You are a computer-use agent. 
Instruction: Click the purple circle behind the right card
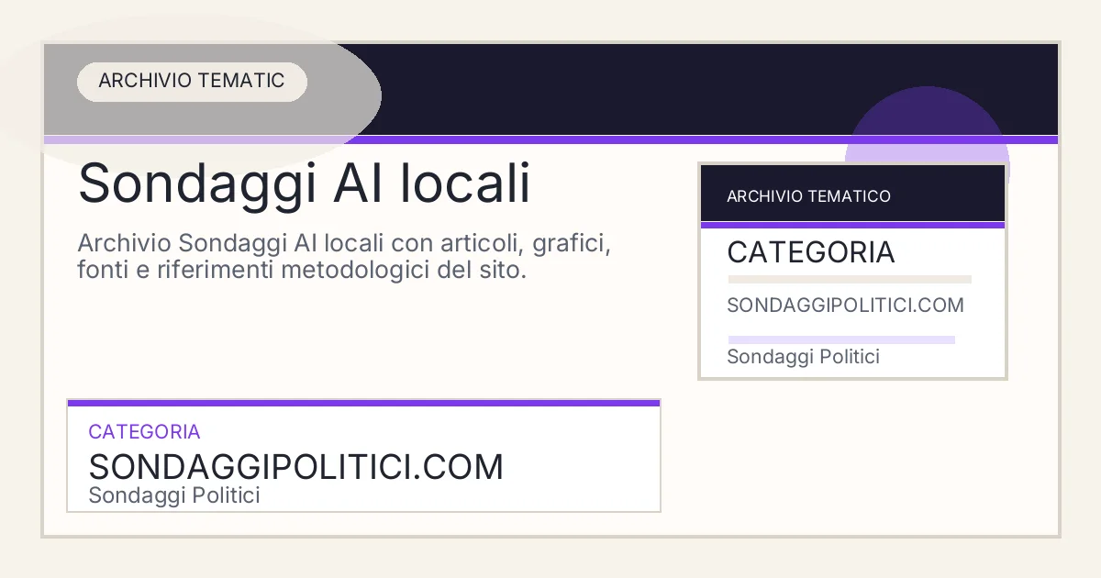(x=927, y=115)
